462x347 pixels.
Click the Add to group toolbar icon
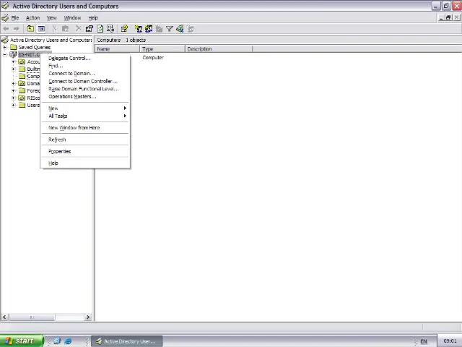191,29
